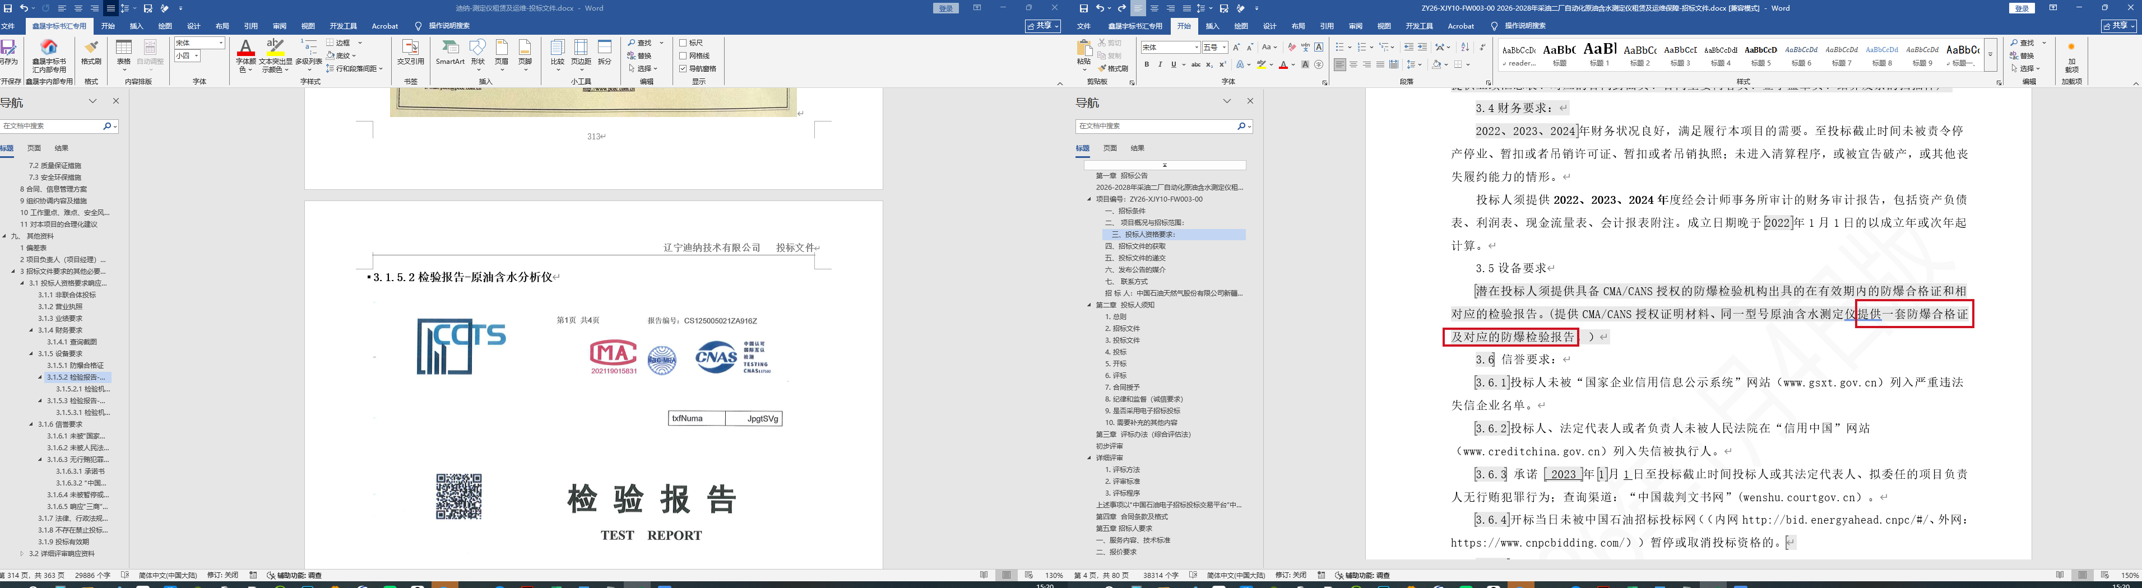
Task: Expand the styles gallery more arrow
Action: (1991, 55)
